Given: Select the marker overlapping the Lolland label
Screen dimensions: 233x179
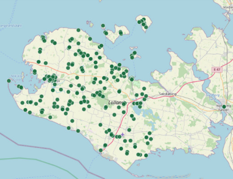Looking at the screenshot, I should 124,104.
